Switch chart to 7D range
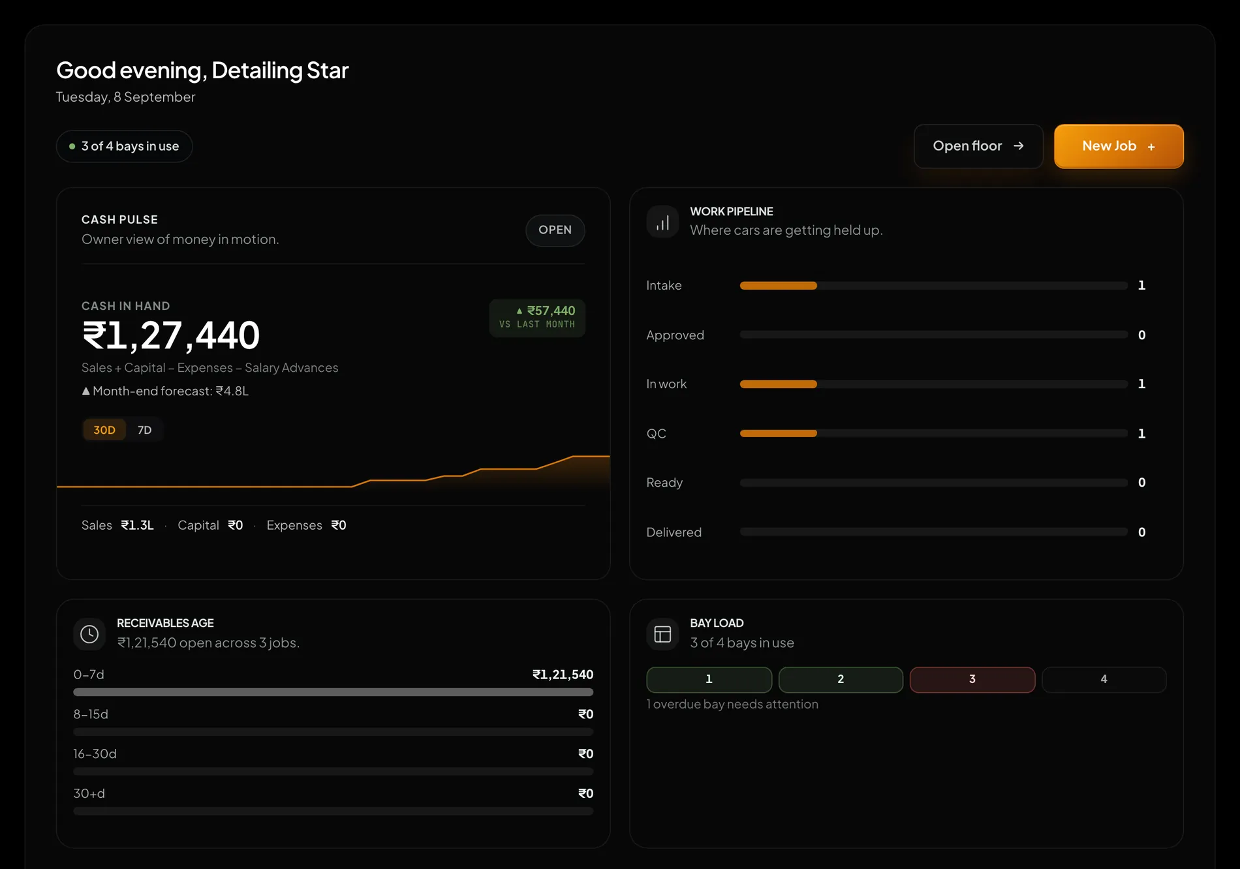This screenshot has height=869, width=1240. [x=144, y=430]
